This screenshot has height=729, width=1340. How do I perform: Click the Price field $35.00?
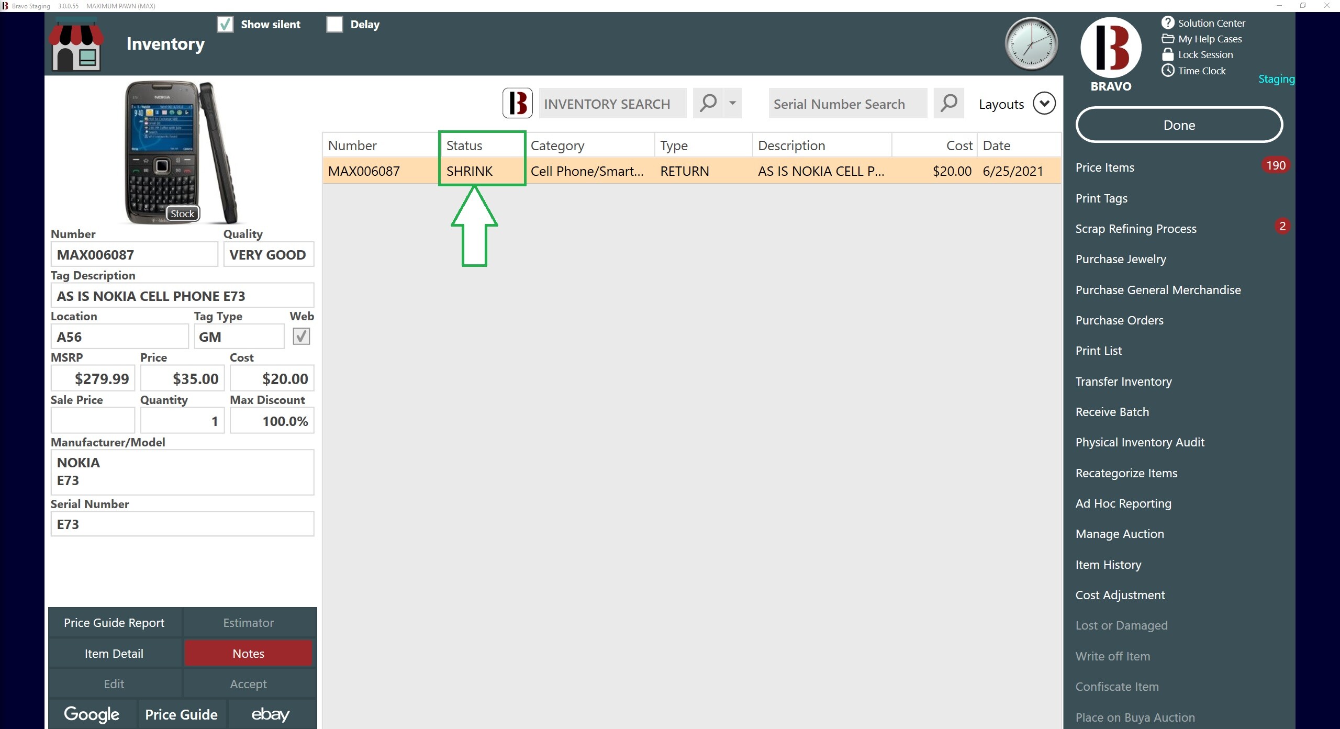point(182,378)
